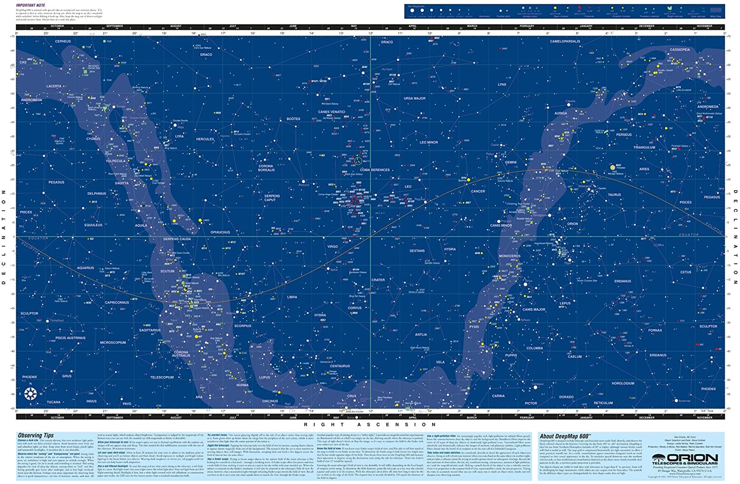The width and height of the screenshot is (740, 484).
Task: Click the compass rose icon
Action: pyautogui.click(x=31, y=393)
